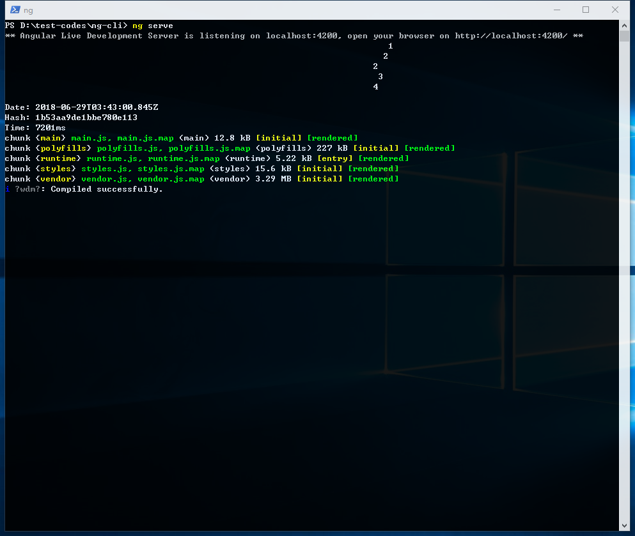
Task: Click 'main.js, main.js.map' file names
Action: point(122,138)
